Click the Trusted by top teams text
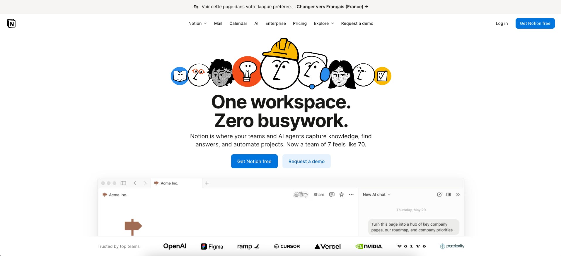 [x=119, y=246]
